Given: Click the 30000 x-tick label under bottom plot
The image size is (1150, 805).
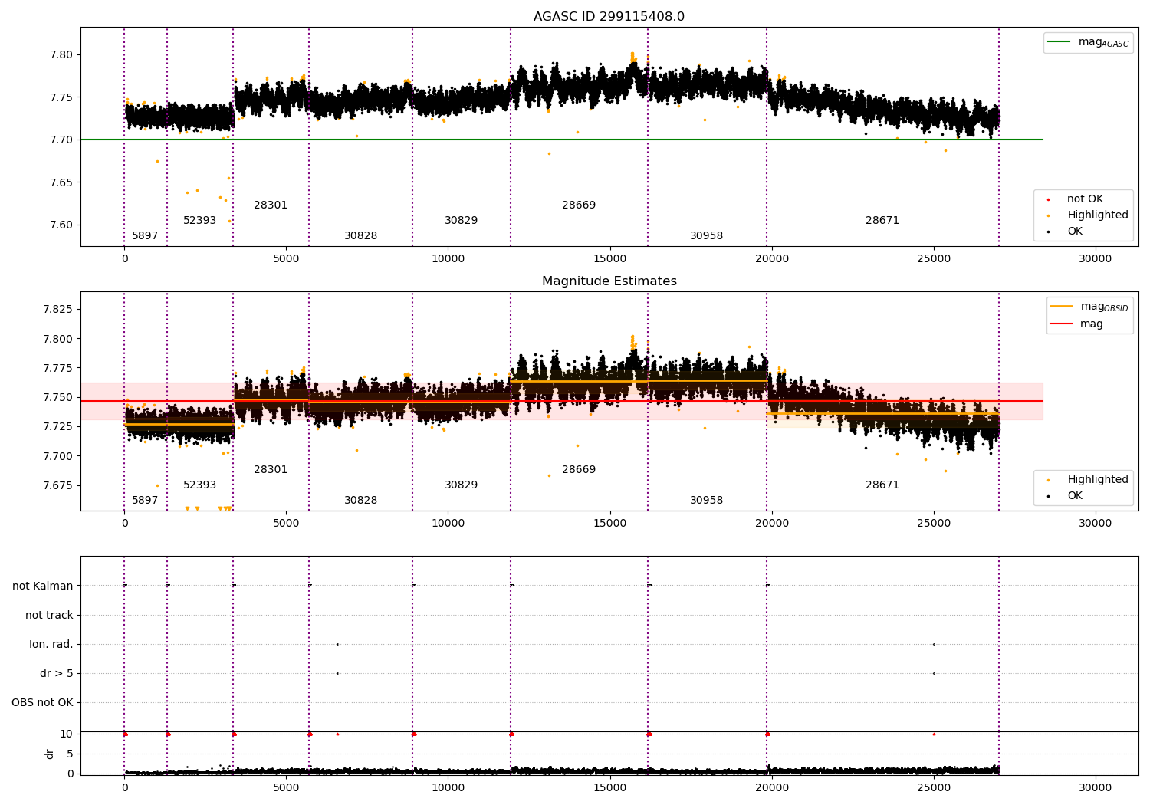Looking at the screenshot, I should 1095,788.
